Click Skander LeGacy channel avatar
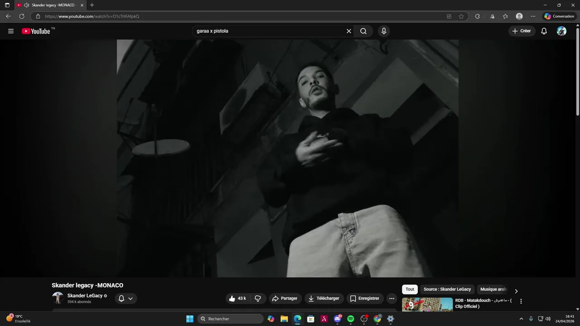This screenshot has width=580, height=326. [58, 298]
